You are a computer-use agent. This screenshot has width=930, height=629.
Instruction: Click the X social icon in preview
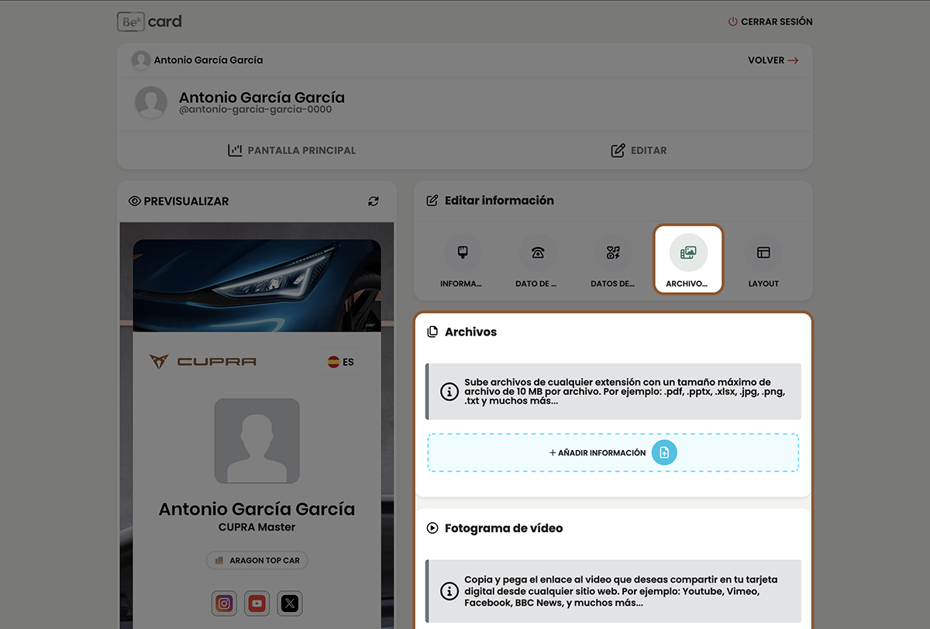pyautogui.click(x=290, y=603)
